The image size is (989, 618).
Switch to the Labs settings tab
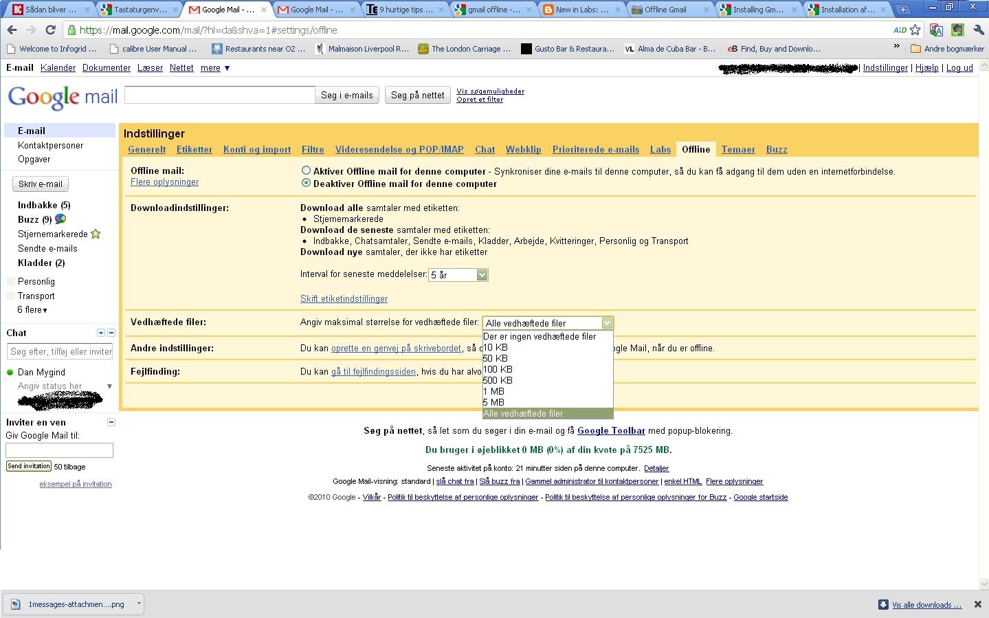pos(660,149)
